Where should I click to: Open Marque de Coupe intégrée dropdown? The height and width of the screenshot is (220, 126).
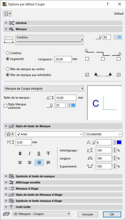tap(44, 89)
